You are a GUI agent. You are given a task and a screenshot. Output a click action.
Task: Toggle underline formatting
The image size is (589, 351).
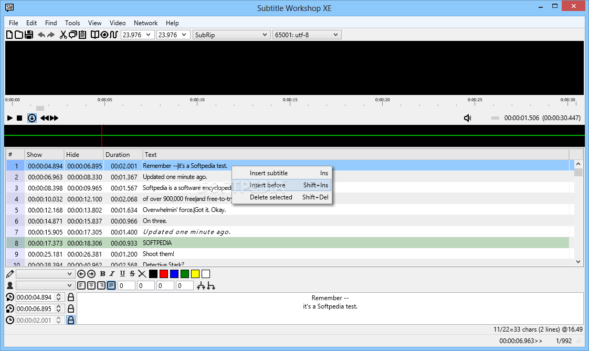122,274
